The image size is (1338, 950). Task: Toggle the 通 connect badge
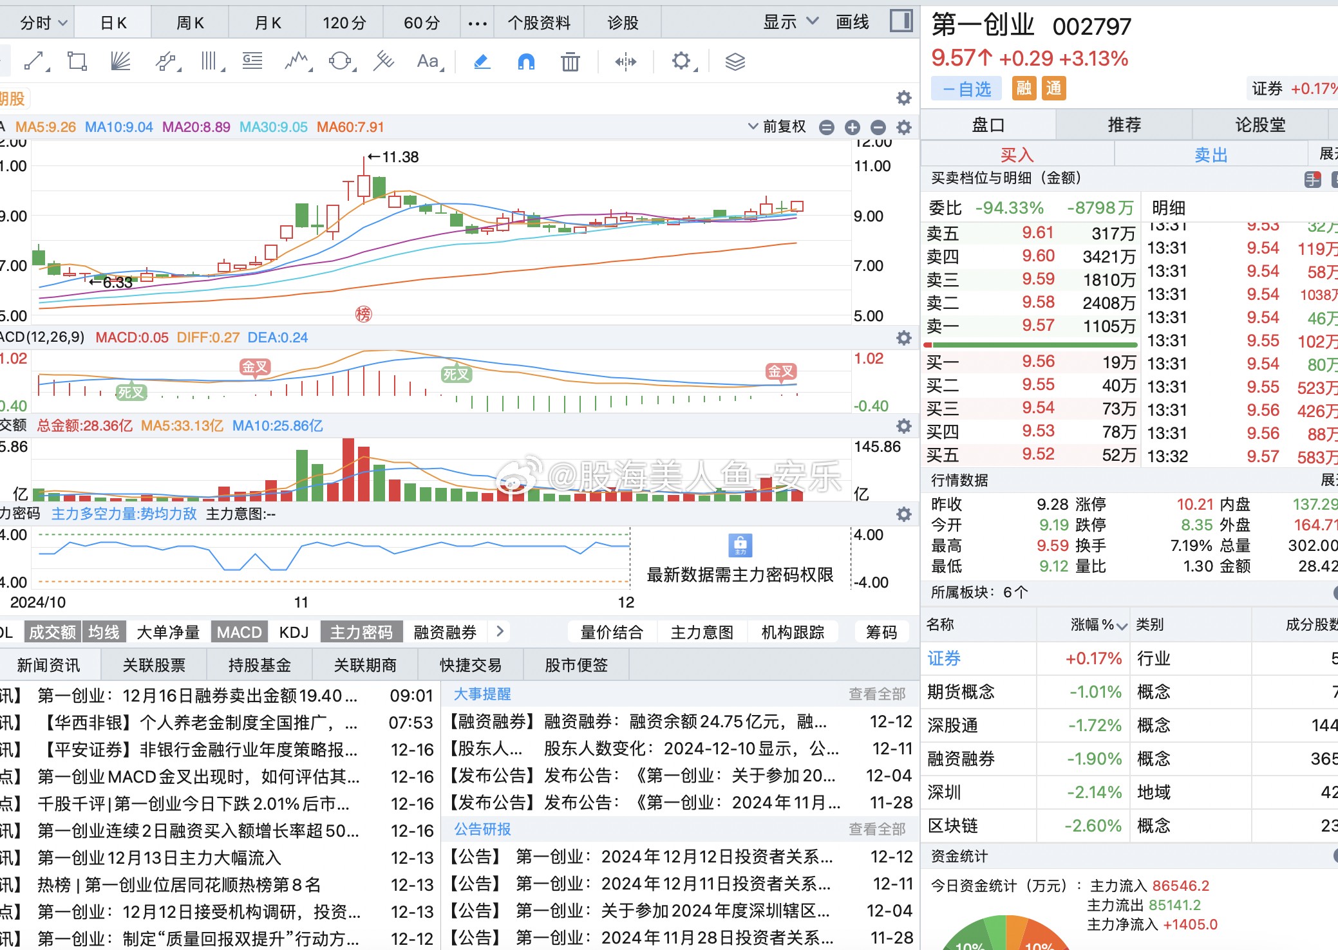tap(1054, 88)
